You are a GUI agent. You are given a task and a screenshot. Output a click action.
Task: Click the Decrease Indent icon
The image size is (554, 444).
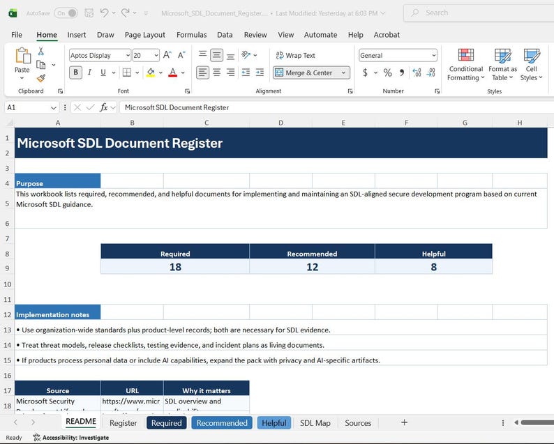point(246,72)
